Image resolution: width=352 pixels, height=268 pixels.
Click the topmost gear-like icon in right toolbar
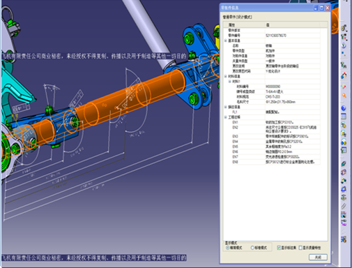click(344, 28)
